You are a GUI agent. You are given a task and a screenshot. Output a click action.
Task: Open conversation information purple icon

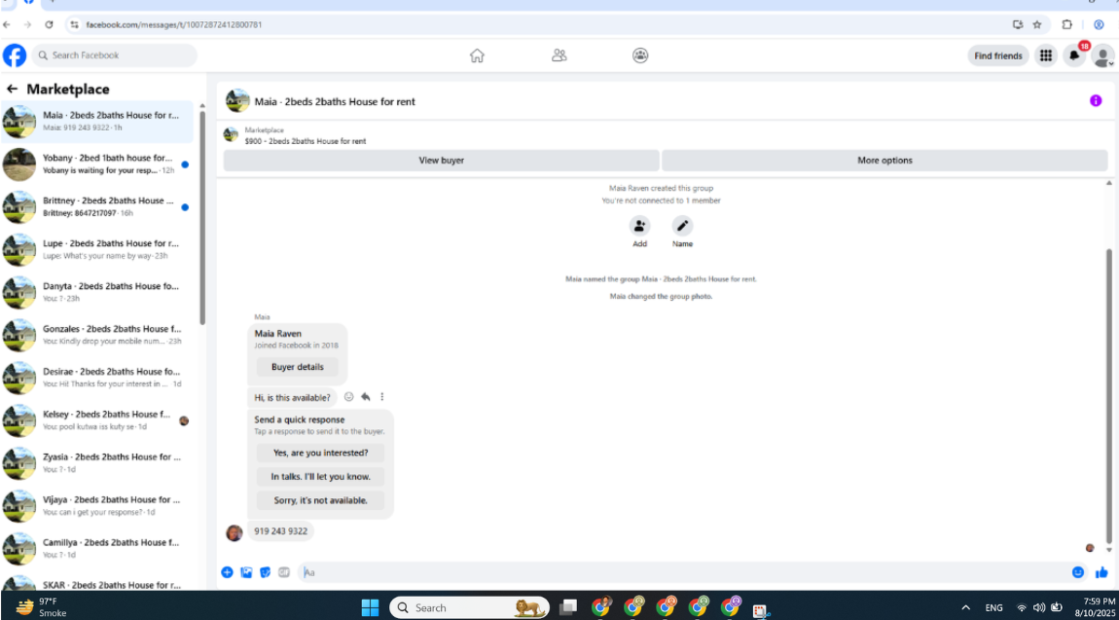tap(1096, 101)
